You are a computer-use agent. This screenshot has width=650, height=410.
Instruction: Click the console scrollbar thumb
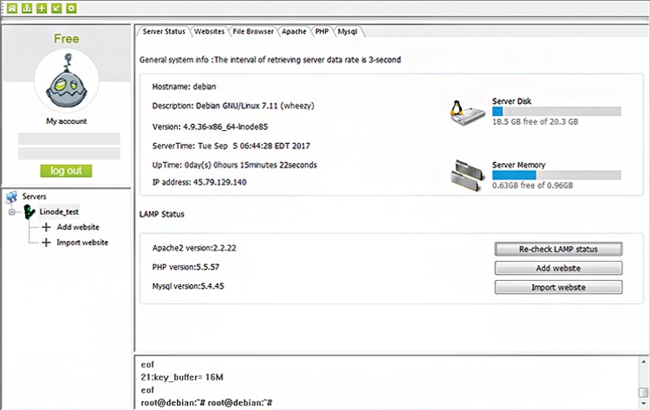643,392
